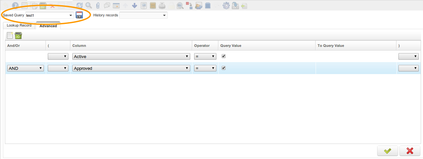
Task: Open the History records dropdown
Action: (164, 15)
